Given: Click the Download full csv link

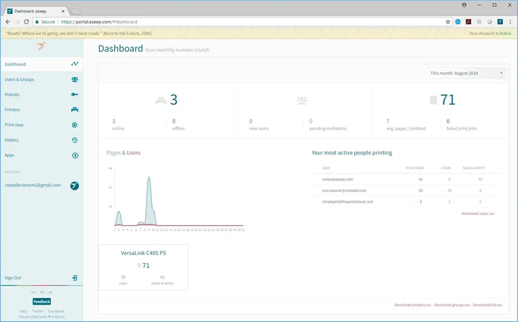Looking at the screenshot, I should click(487, 305).
